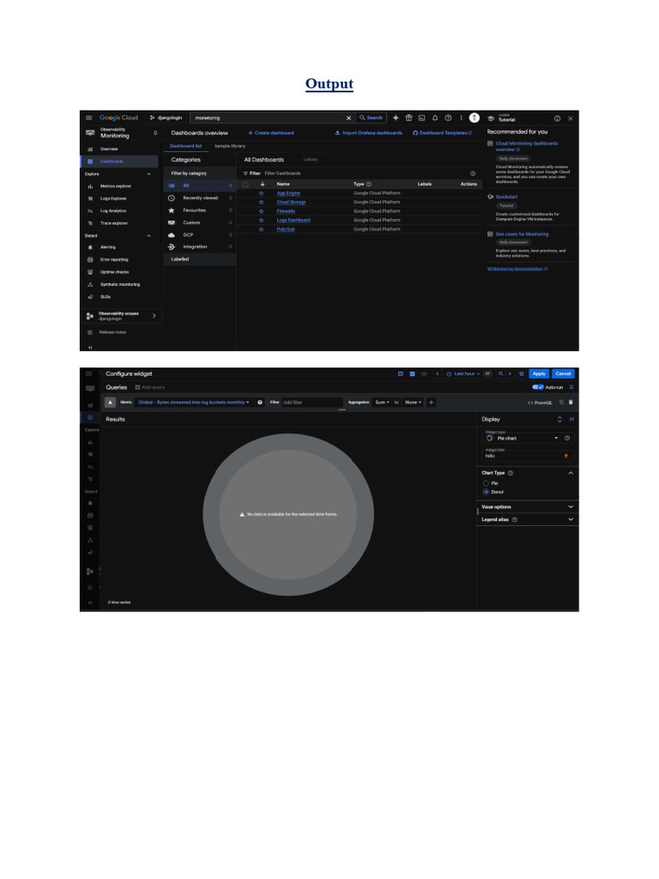Activate the Cloud Shell terminal icon
Screen dimensions: 659x879
(x=422, y=118)
